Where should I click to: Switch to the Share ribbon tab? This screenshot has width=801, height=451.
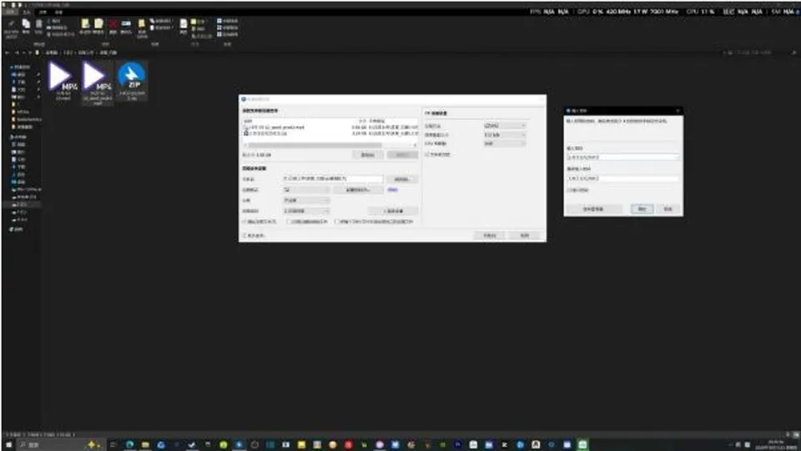pyautogui.click(x=43, y=13)
